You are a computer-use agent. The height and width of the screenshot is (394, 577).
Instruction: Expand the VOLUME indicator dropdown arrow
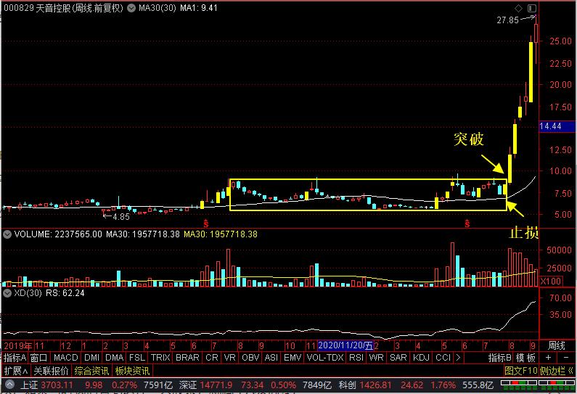click(7, 234)
